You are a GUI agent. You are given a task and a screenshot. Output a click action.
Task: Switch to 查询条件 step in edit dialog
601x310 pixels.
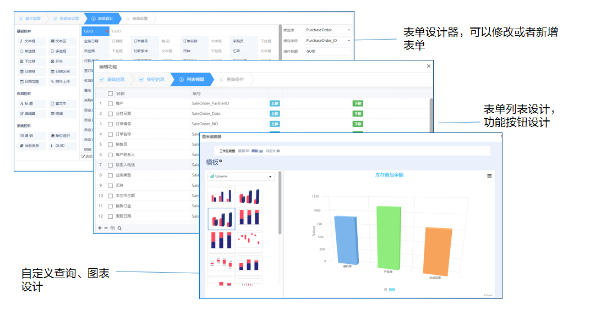[232, 80]
